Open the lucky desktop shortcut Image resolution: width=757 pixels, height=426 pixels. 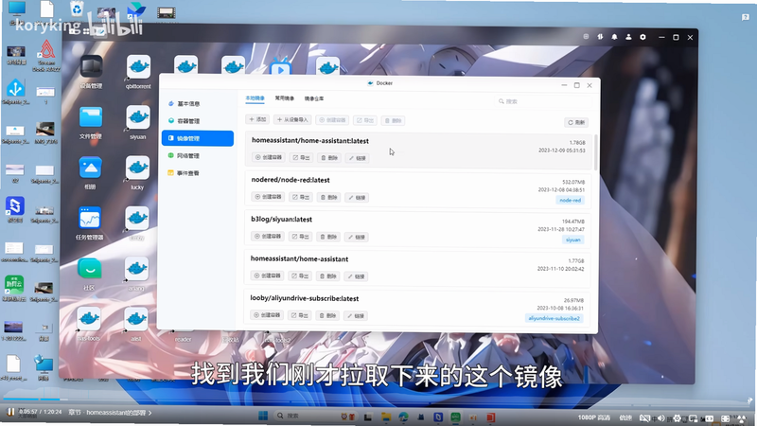pos(137,173)
